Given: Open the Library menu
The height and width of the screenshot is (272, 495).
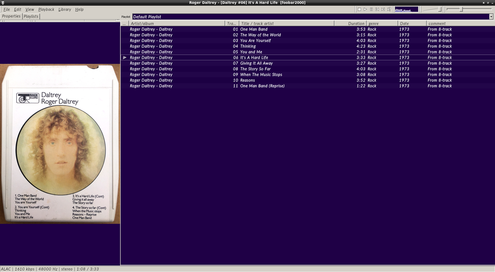Looking at the screenshot, I should click(65, 9).
